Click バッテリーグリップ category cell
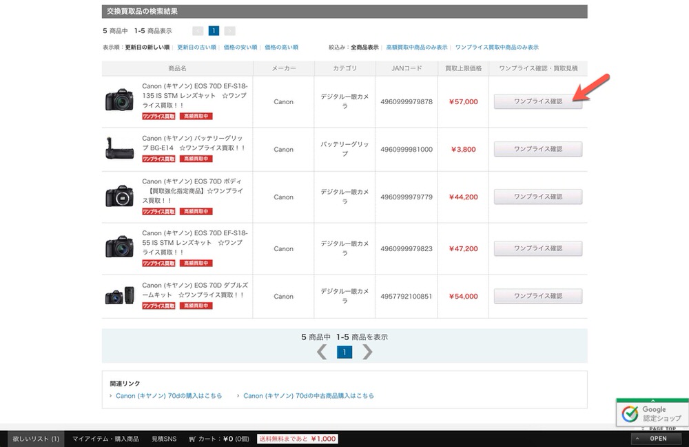This screenshot has height=447, width=689. [x=344, y=149]
